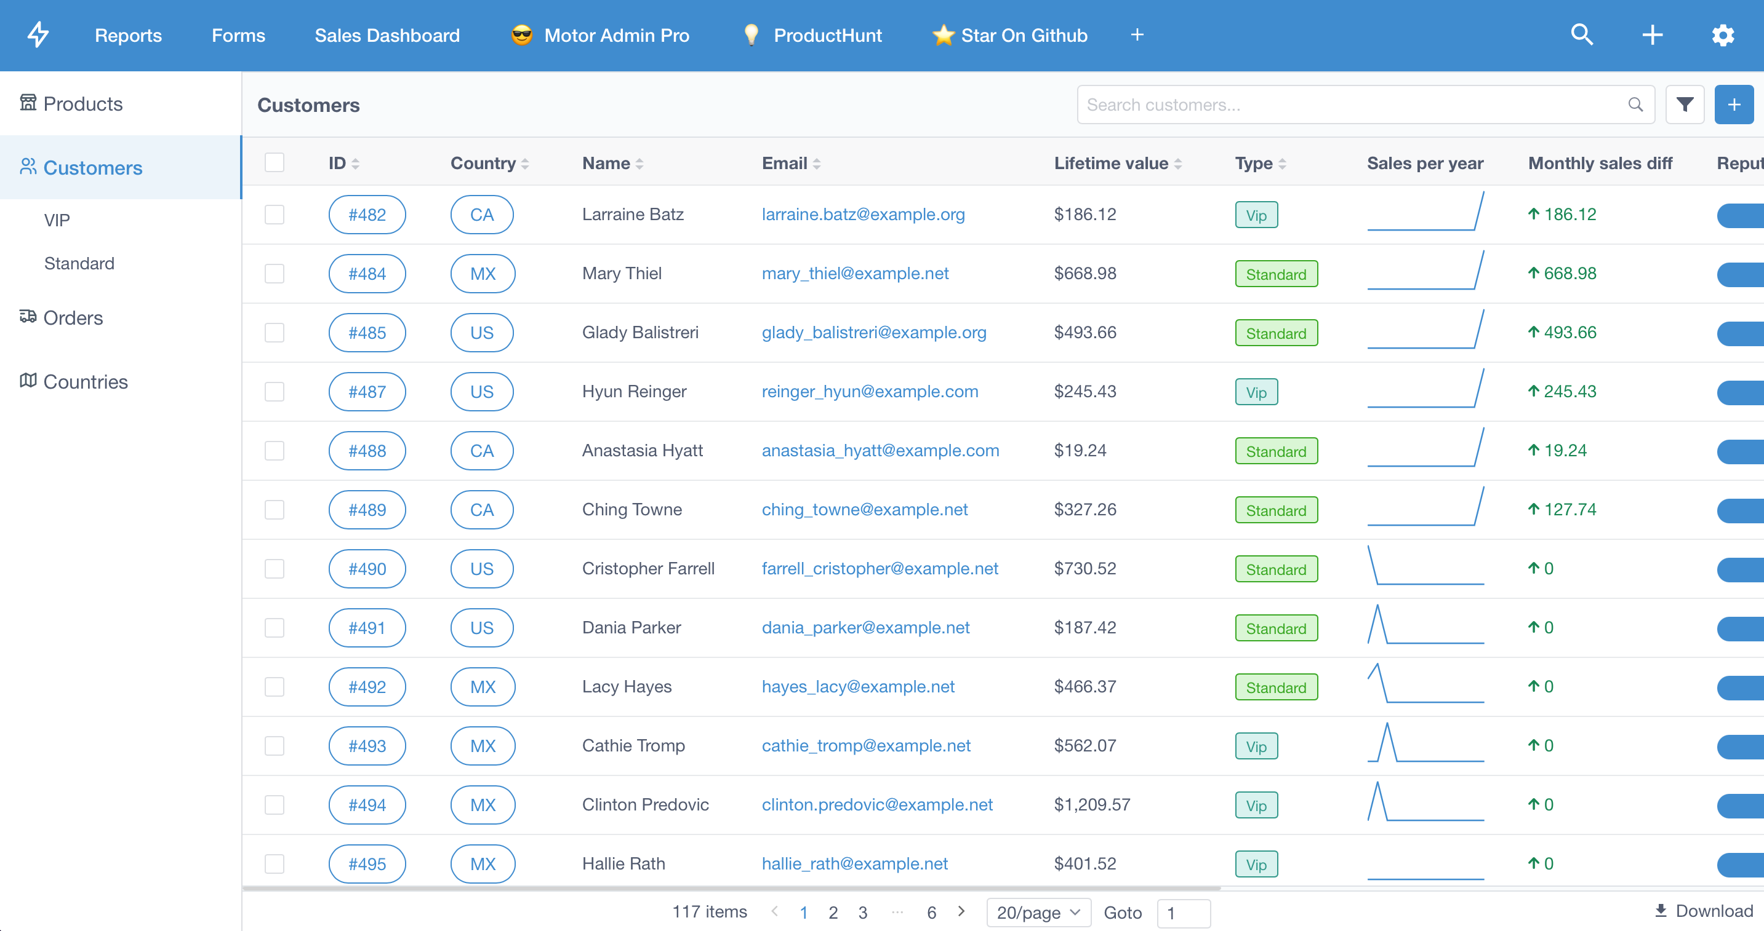This screenshot has width=1764, height=931.
Task: Click the Customers people icon in sidebar
Action: pos(28,167)
